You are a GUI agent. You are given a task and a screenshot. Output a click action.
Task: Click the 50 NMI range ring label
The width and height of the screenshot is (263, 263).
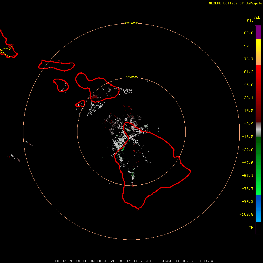tap(131, 77)
